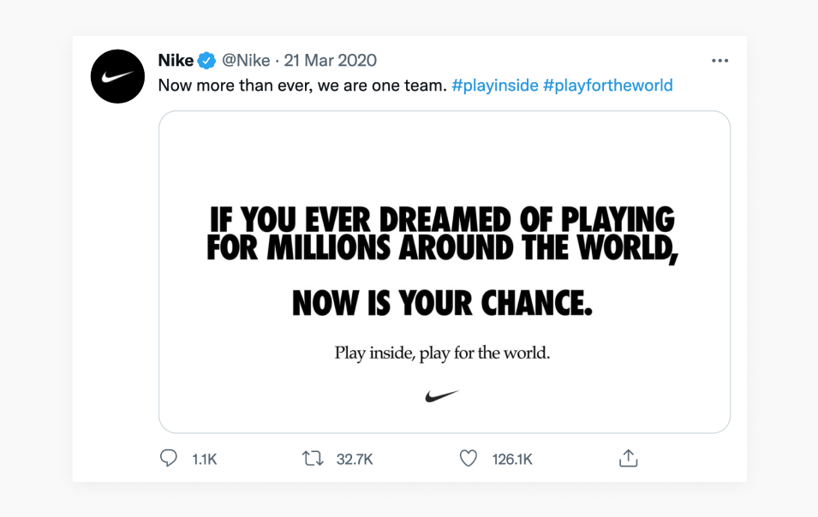Follow the #playfortheworld hashtag link
This screenshot has width=818, height=517.
point(608,86)
